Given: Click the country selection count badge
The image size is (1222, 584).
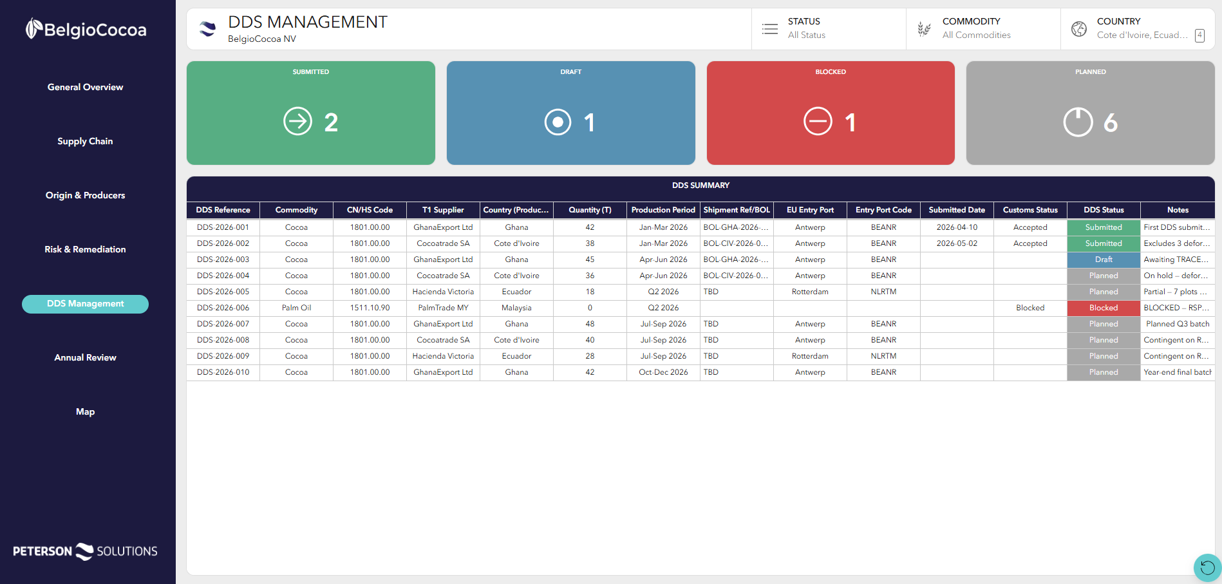Looking at the screenshot, I should 1199,35.
